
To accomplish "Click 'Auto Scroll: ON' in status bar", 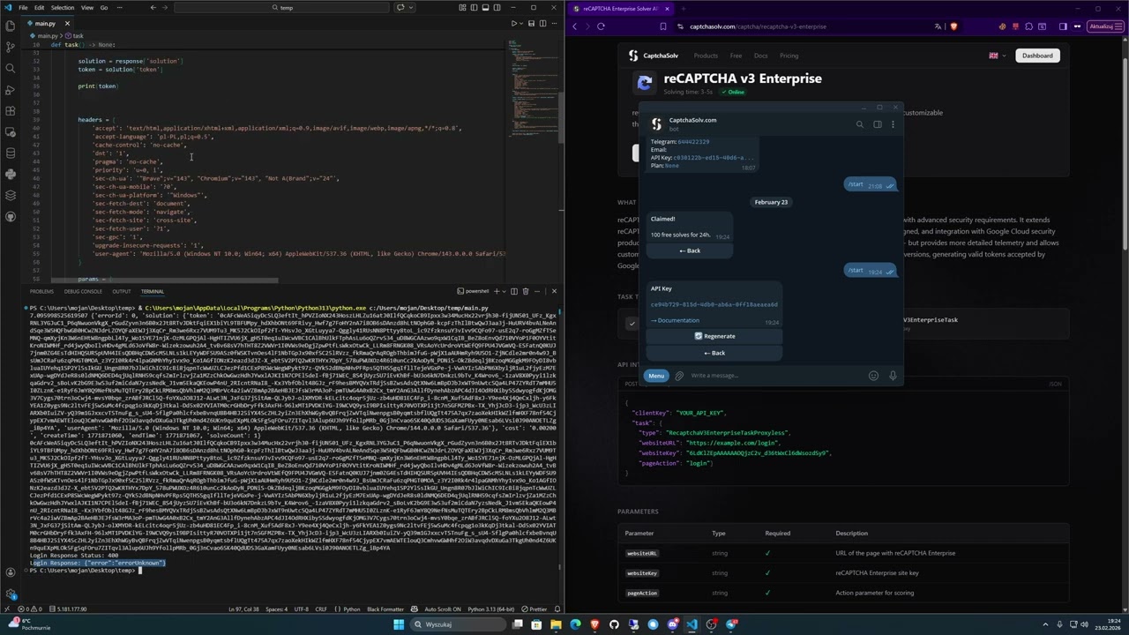I will click(x=443, y=609).
